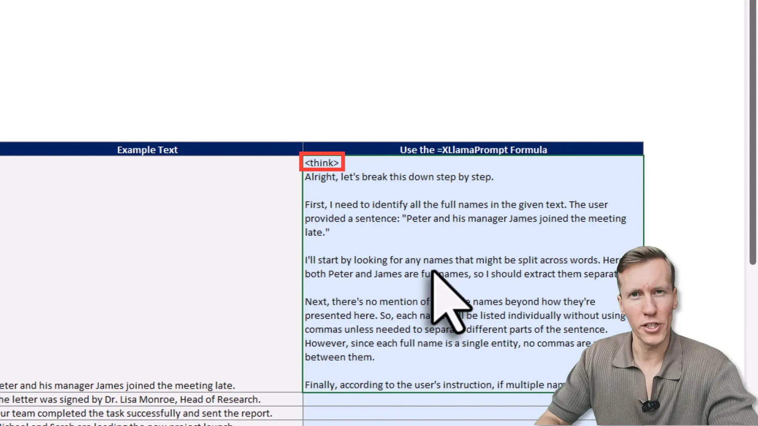Click the 'Example Text' column header cell
This screenshot has width=758, height=426.
click(x=147, y=150)
